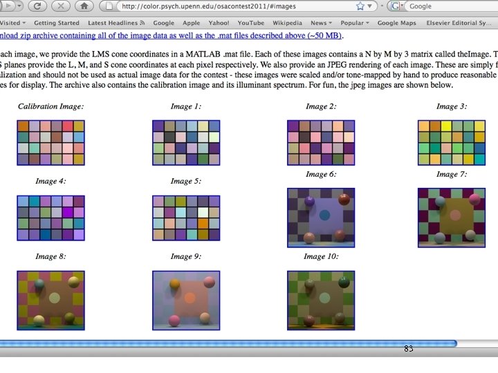Image resolution: width=498 pixels, height=373 pixels.
Task: Open the Wikipedia bookmark
Action: pos(286,23)
